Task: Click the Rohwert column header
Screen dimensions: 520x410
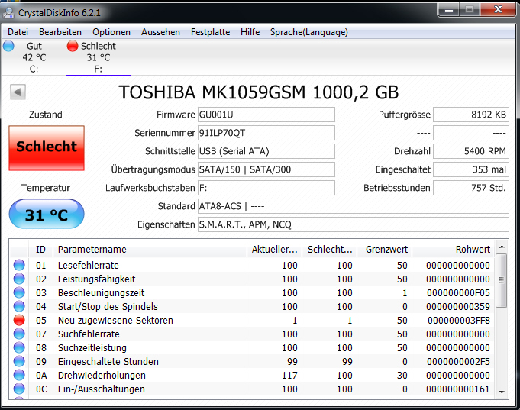Action: (x=454, y=249)
